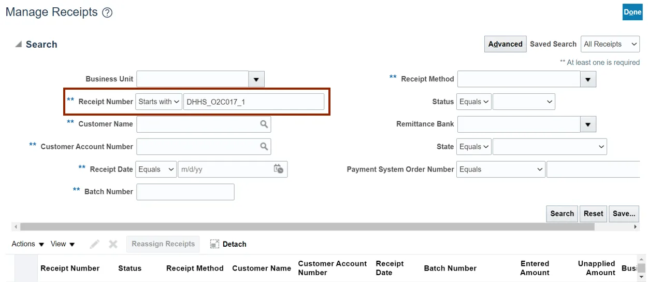This screenshot has height=282, width=648.
Task: Open the Manage Receipts help icon
Action: point(107,12)
